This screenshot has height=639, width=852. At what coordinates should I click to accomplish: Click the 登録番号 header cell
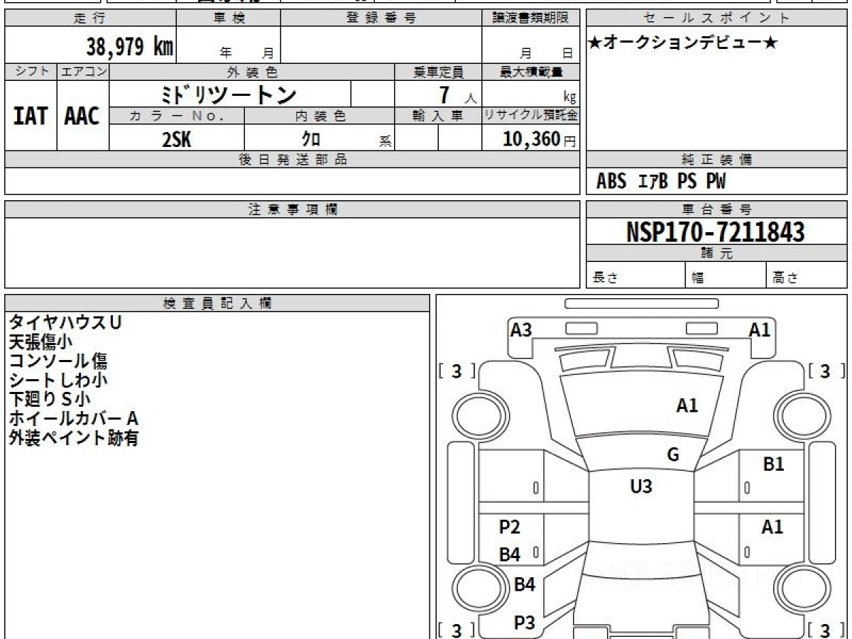(381, 18)
